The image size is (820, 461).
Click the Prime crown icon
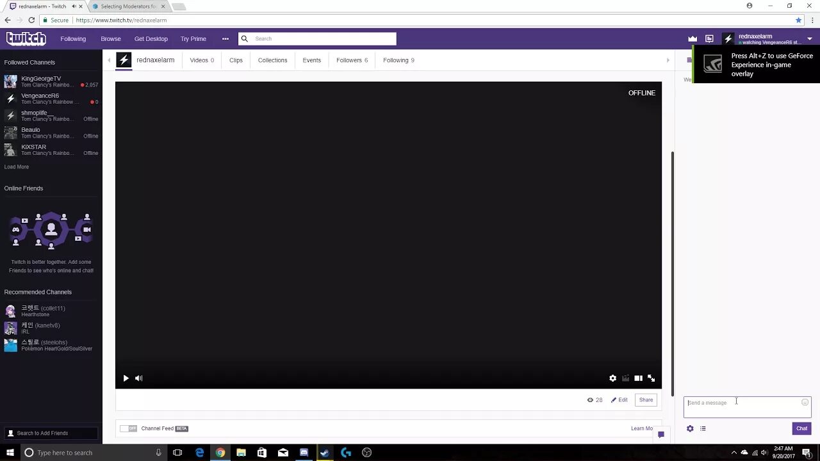pyautogui.click(x=693, y=38)
